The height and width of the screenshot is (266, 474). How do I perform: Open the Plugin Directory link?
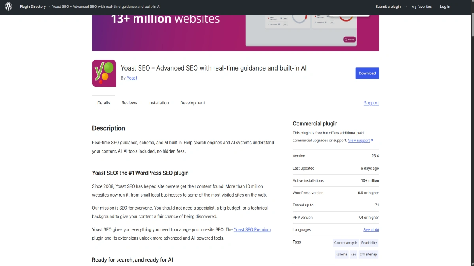(x=33, y=7)
